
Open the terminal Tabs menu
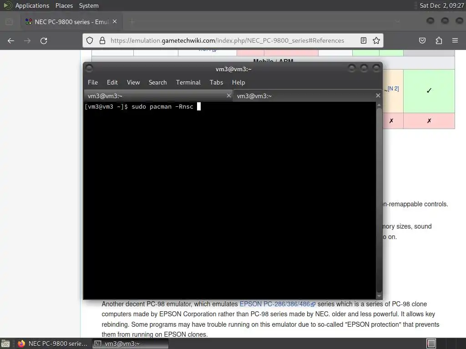click(x=216, y=83)
